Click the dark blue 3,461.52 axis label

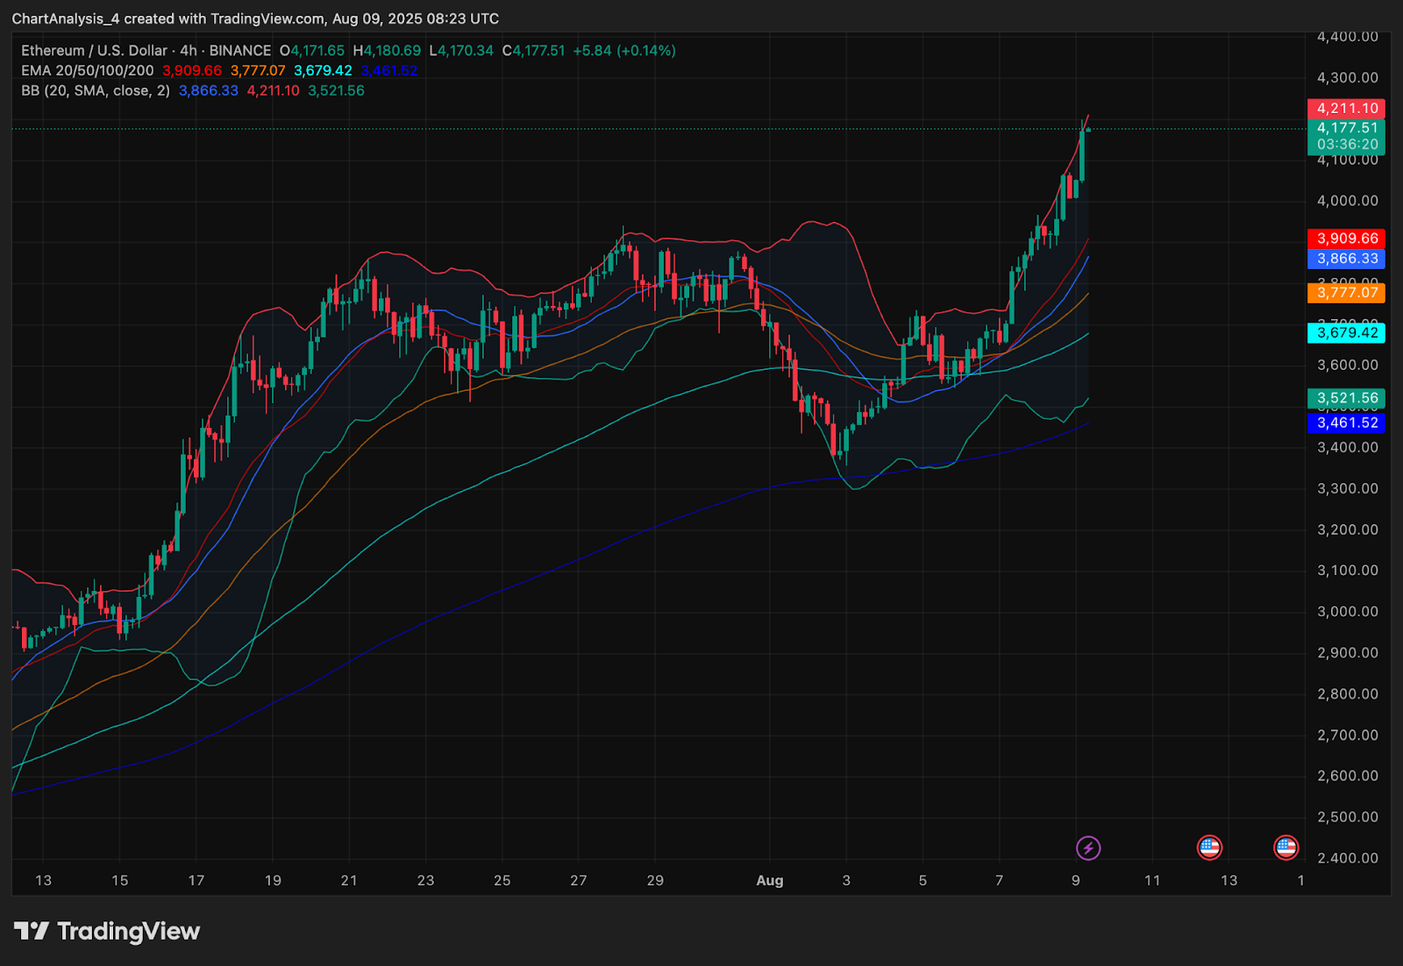[1346, 423]
